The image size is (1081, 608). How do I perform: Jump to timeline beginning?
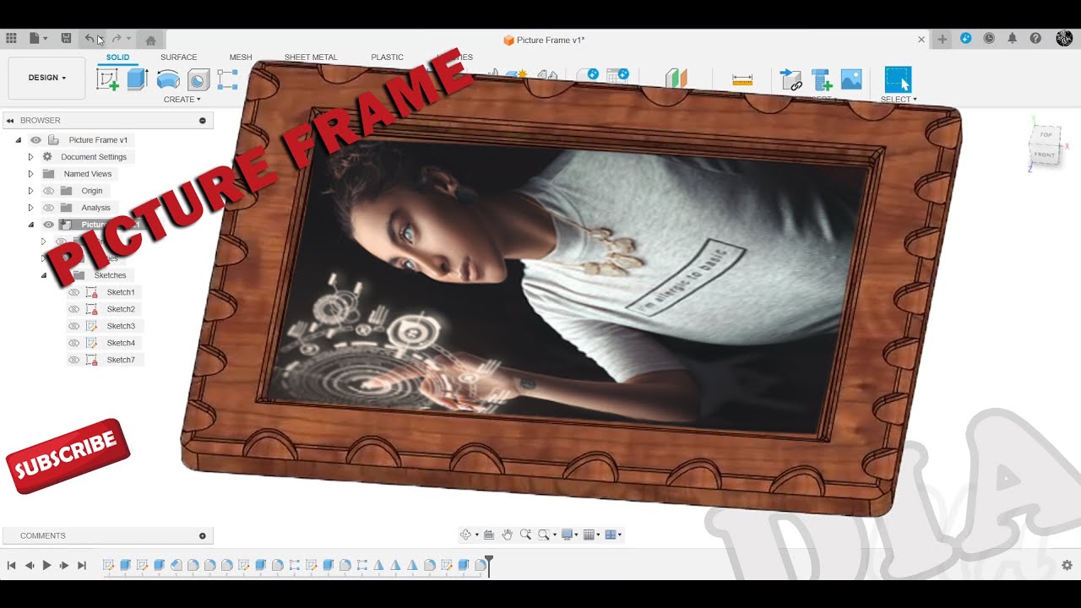11,566
